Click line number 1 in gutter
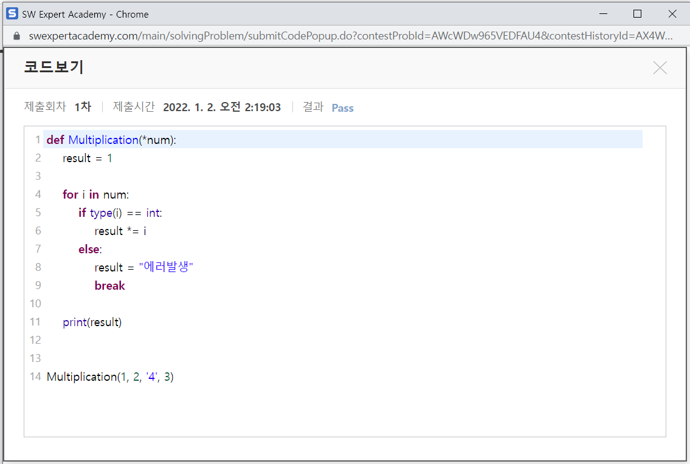Image resolution: width=690 pixels, height=464 pixels. (x=38, y=140)
